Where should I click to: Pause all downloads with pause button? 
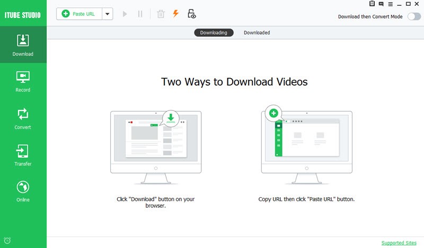tap(140, 14)
